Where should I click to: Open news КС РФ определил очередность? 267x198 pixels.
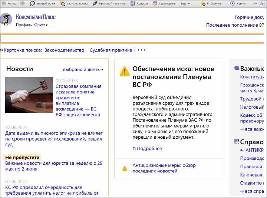click(x=52, y=190)
